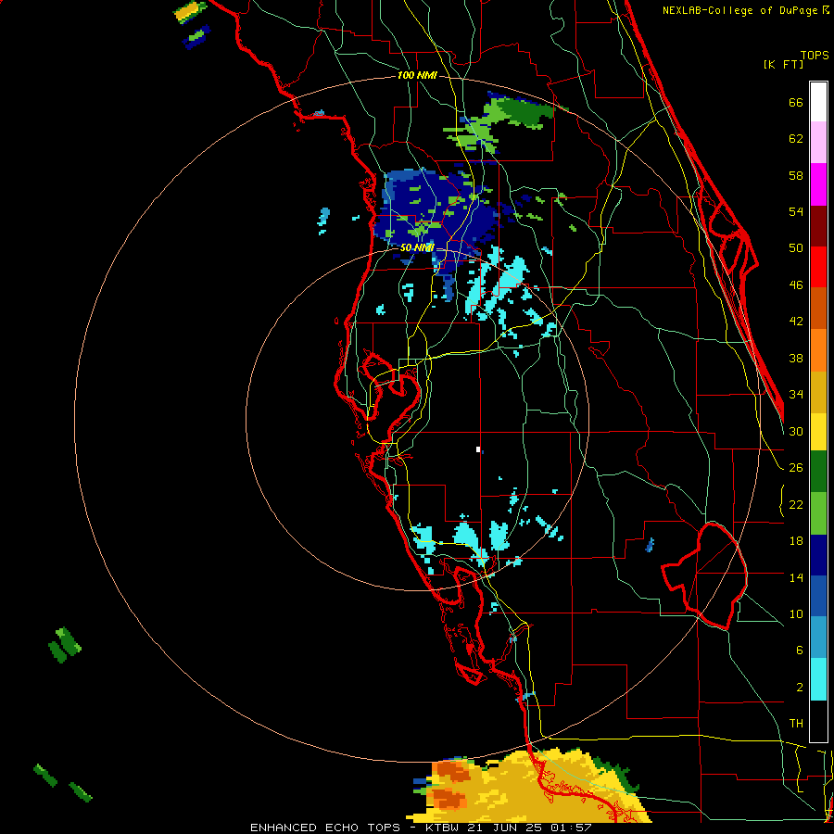Pick the light pink swatch in the color bar
The image size is (834, 834).
pos(818,143)
